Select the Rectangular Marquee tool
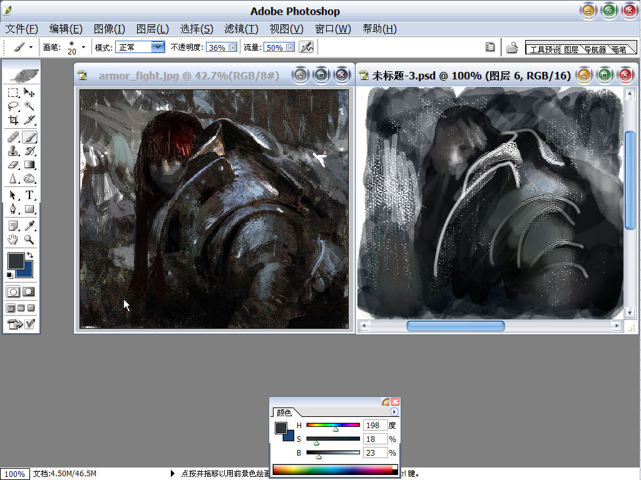The height and width of the screenshot is (480, 641). [13, 92]
